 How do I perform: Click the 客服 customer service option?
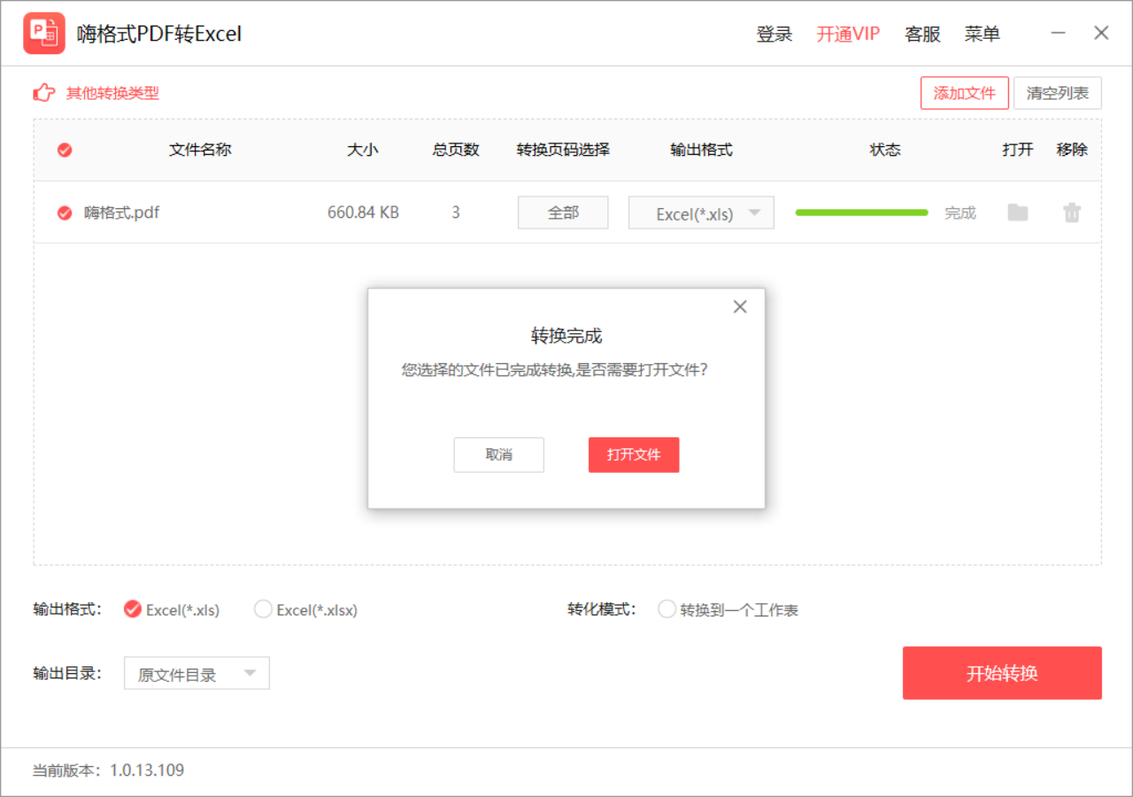coord(922,34)
